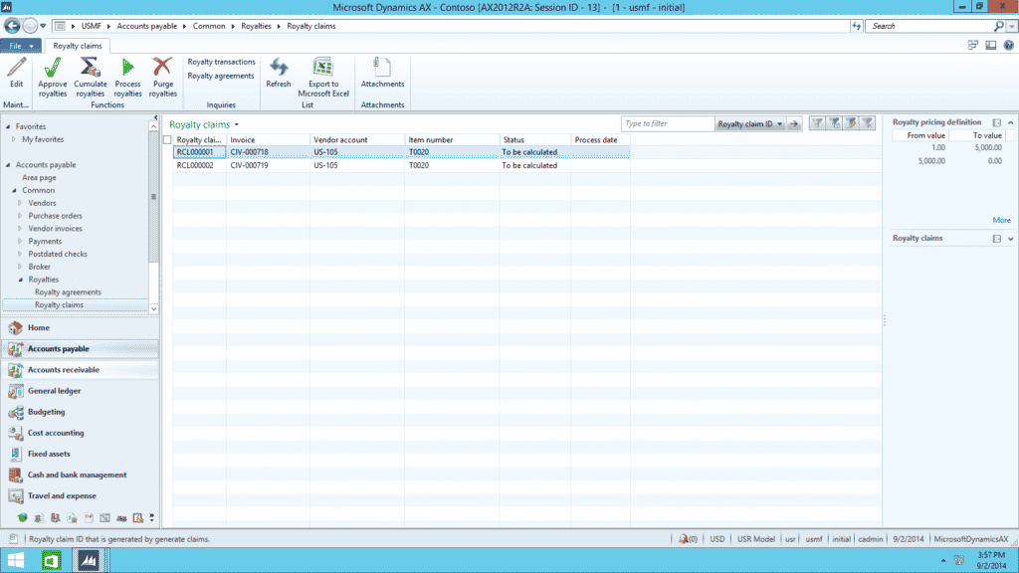Open the File menu dropdown
1019x573 pixels.
[21, 46]
